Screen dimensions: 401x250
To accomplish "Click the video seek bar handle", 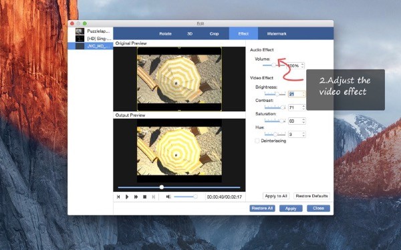I will coord(162,187).
